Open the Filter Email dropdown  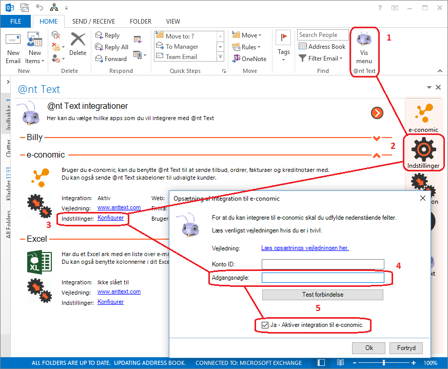[320, 59]
